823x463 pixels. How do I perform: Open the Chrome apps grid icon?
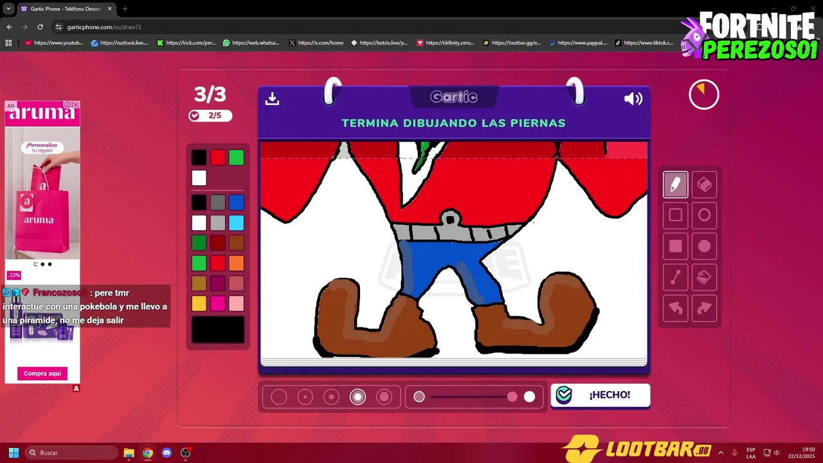tap(8, 43)
